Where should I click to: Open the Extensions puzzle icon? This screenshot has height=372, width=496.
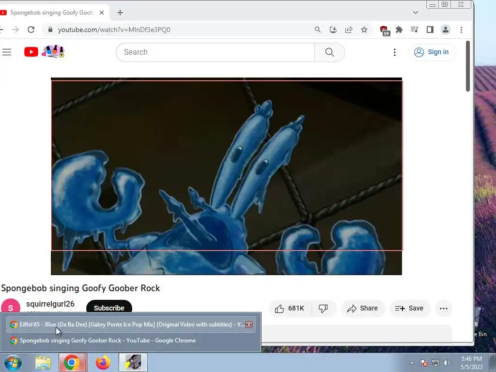[x=399, y=30]
